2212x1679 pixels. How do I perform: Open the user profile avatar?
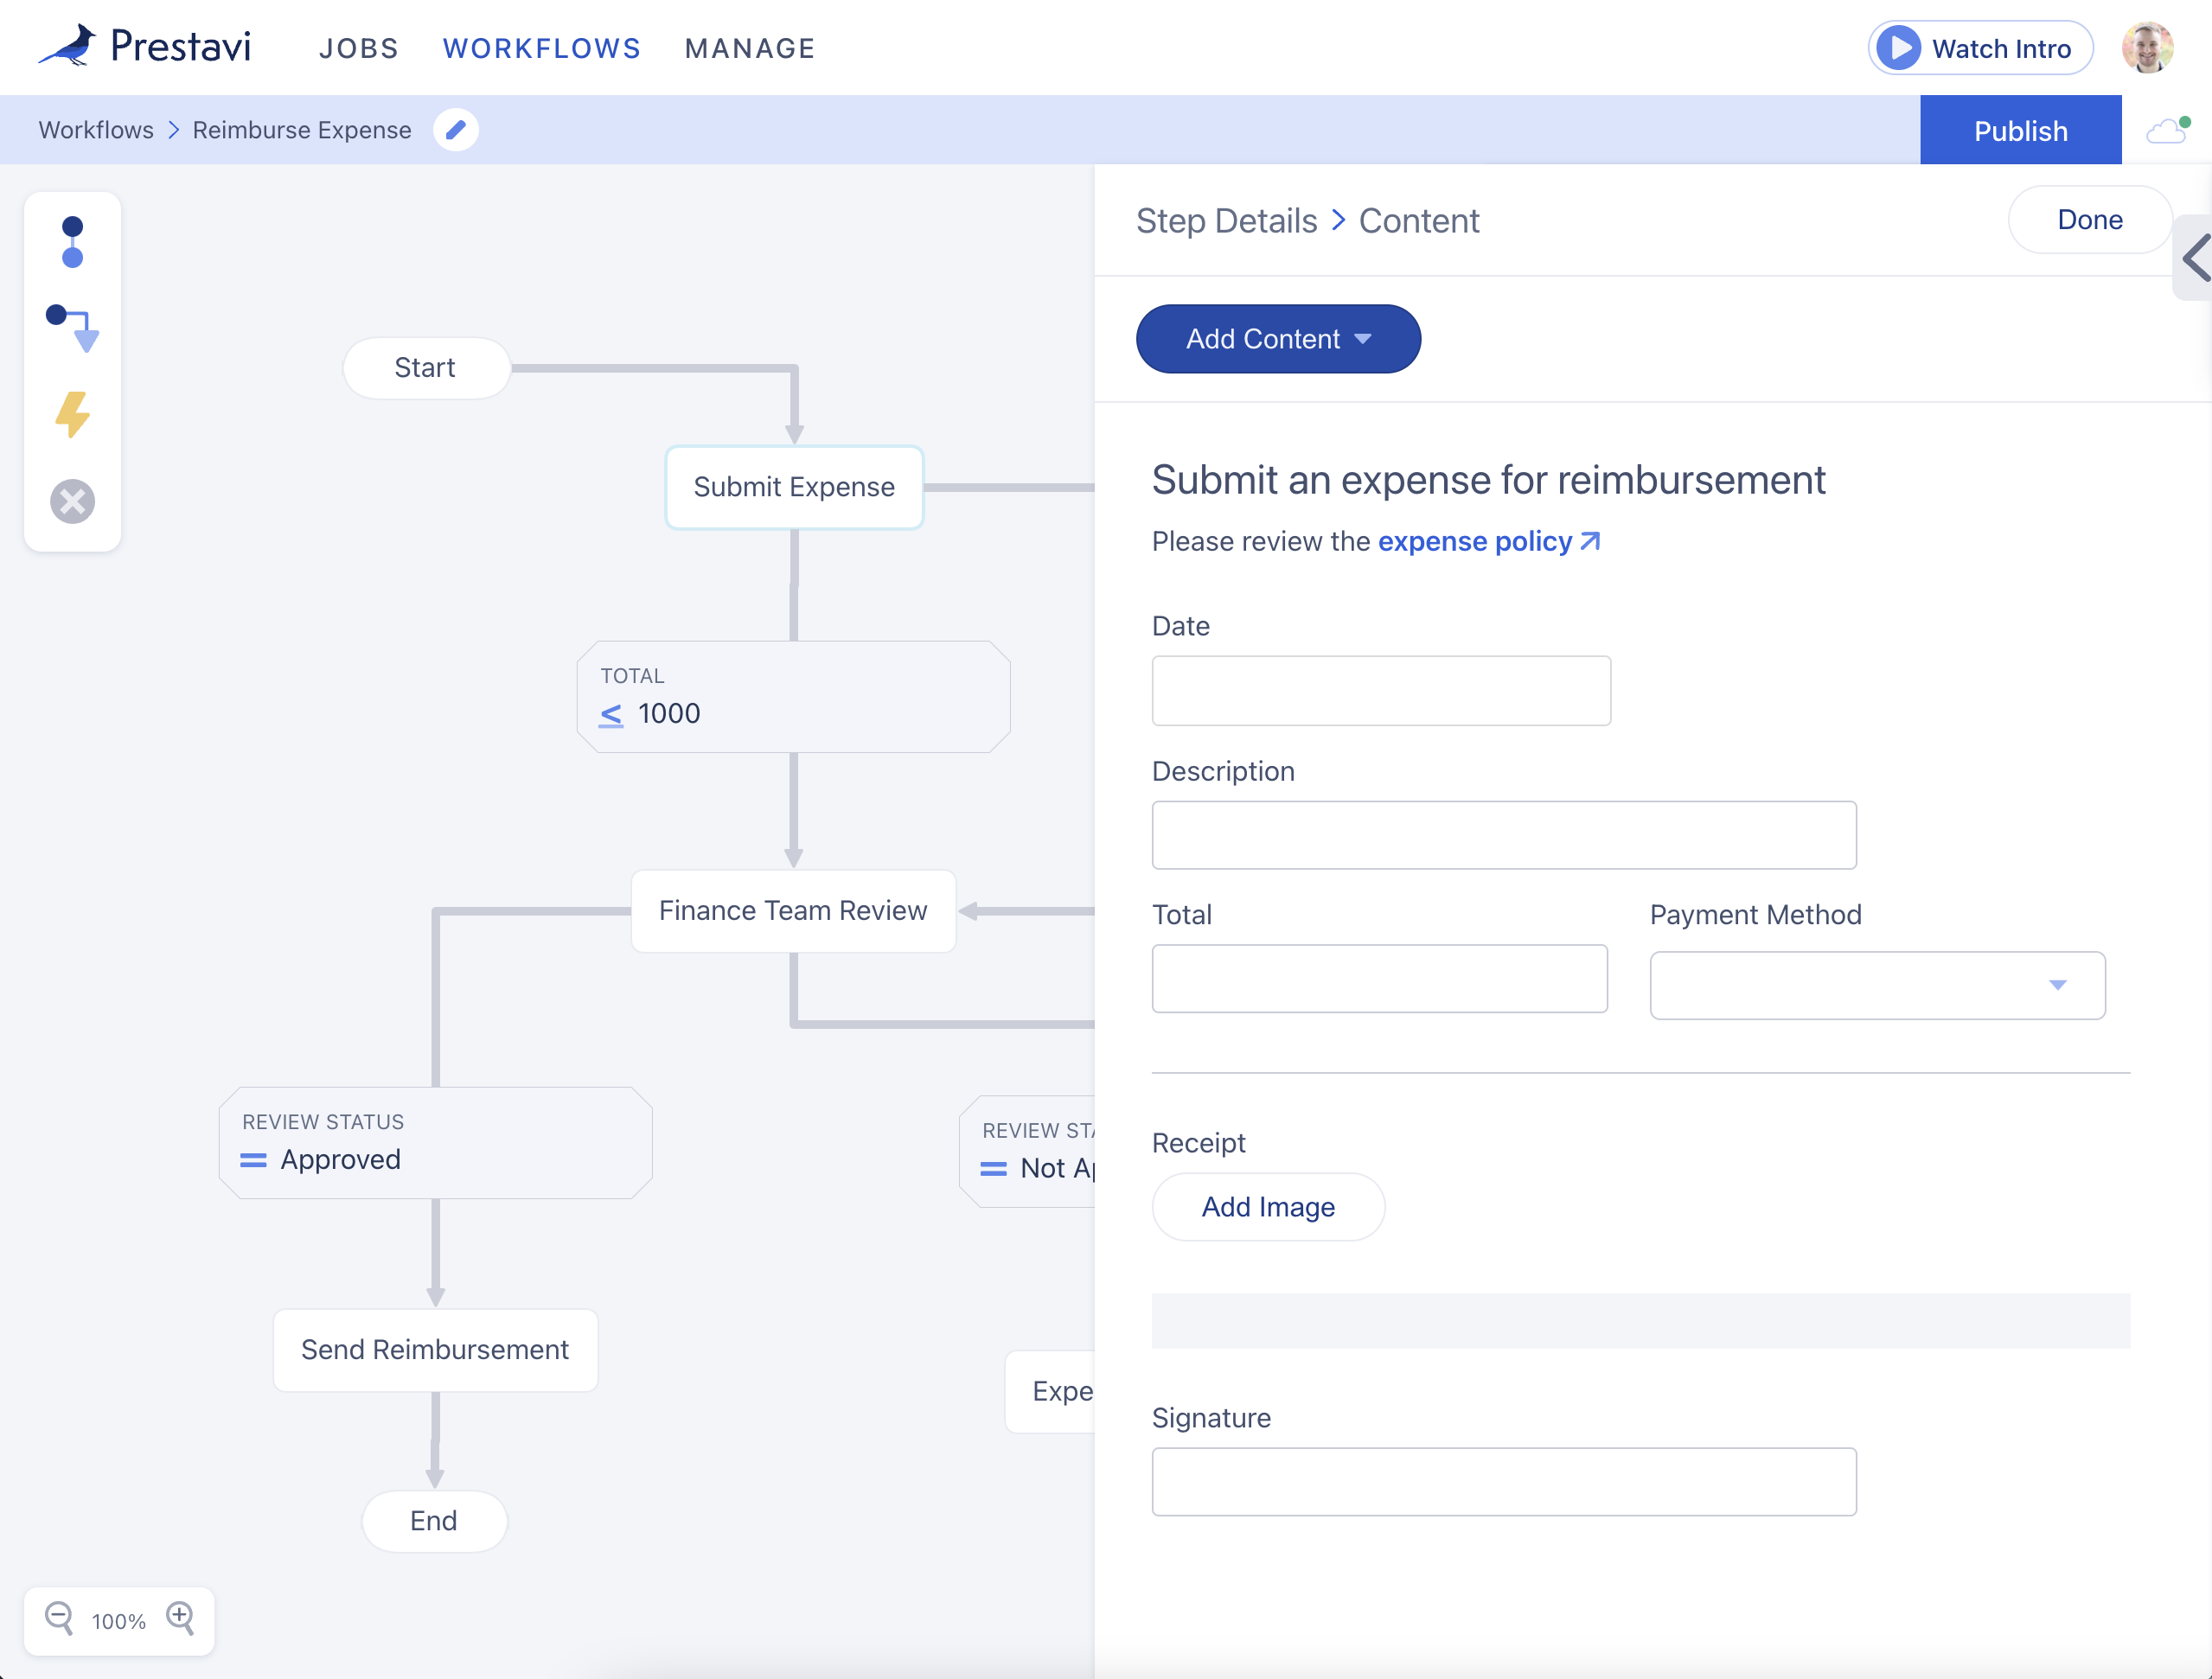[2146, 48]
